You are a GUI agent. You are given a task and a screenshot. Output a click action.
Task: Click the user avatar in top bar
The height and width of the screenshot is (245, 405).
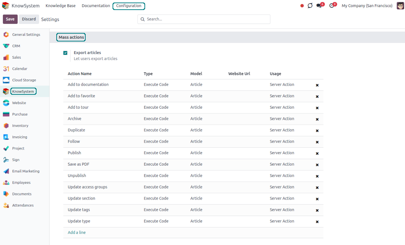click(x=400, y=6)
